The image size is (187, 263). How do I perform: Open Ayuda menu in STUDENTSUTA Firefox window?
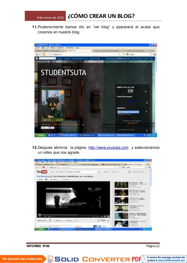pyautogui.click(x=77, y=48)
